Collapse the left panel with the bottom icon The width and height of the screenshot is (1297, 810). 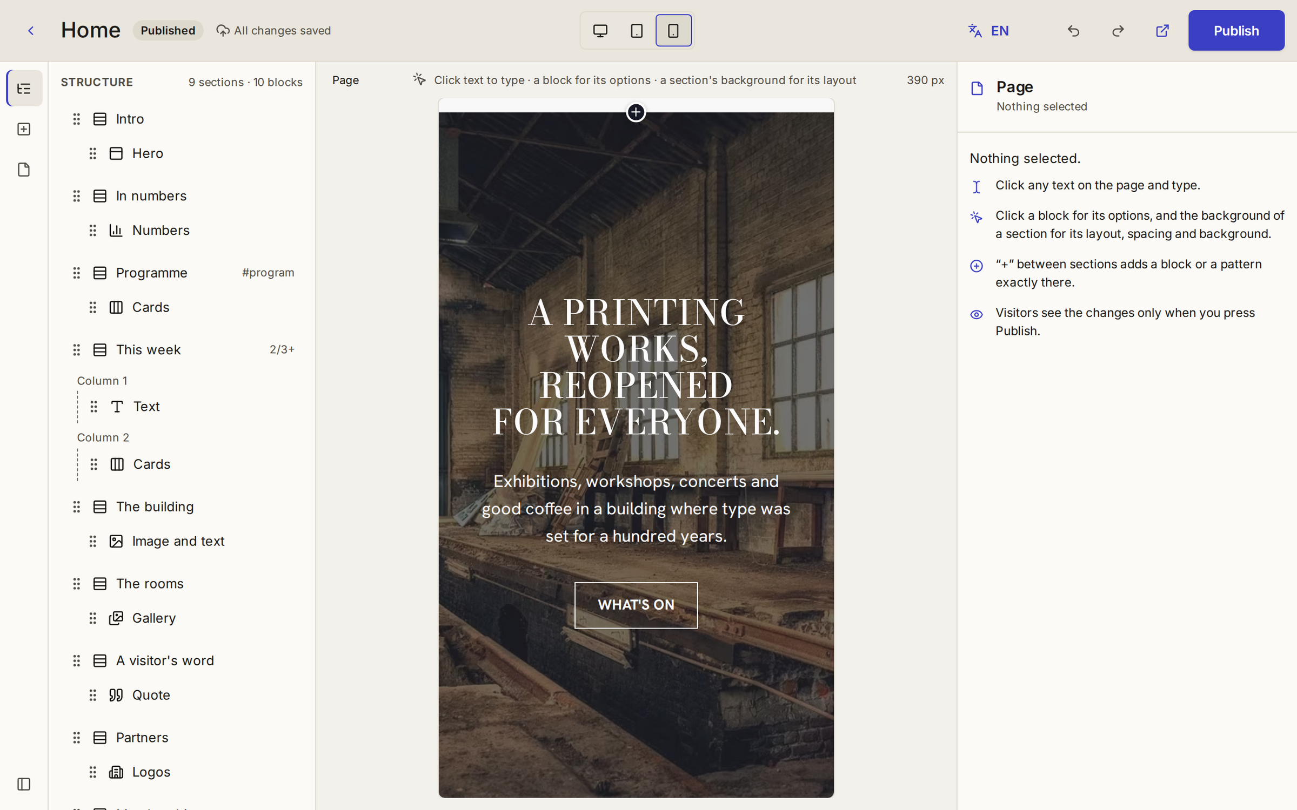tap(24, 784)
